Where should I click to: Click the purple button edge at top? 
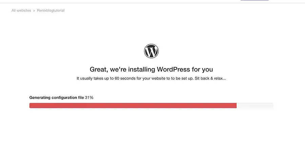(255, 0)
